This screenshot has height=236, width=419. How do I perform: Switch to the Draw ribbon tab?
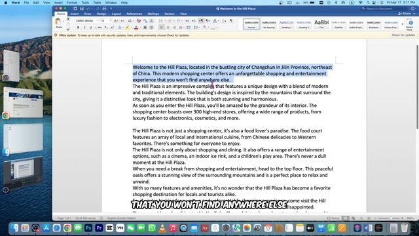click(88, 14)
